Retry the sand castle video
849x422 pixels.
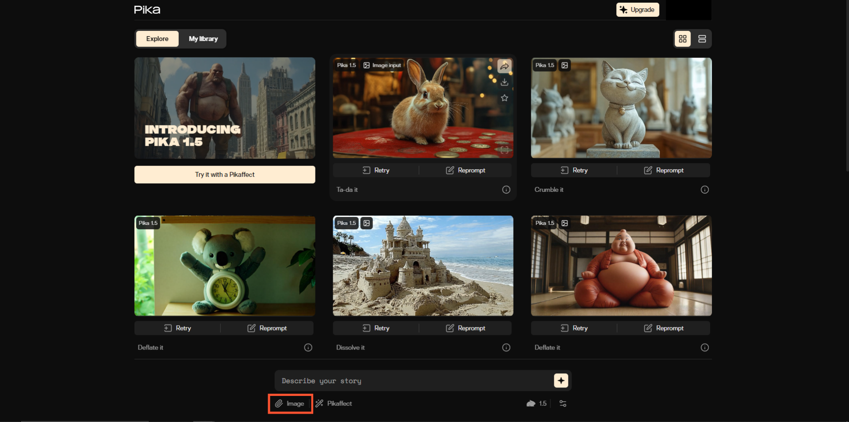[x=376, y=328]
